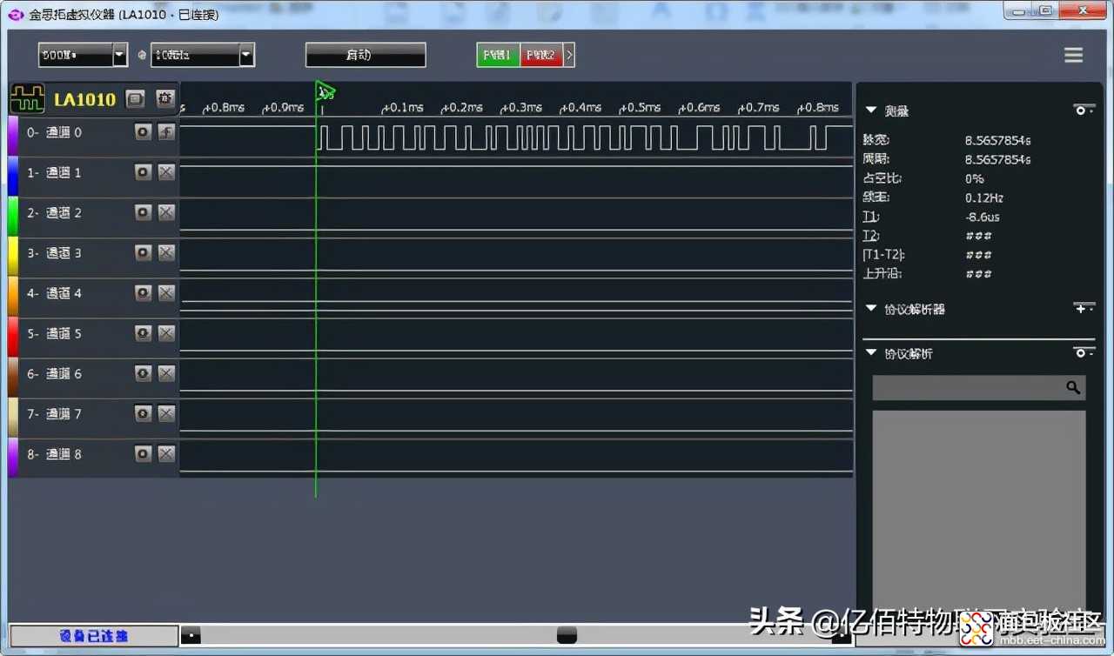The height and width of the screenshot is (656, 1114).
Task: Click protocol results search magnifier
Action: [x=1073, y=388]
